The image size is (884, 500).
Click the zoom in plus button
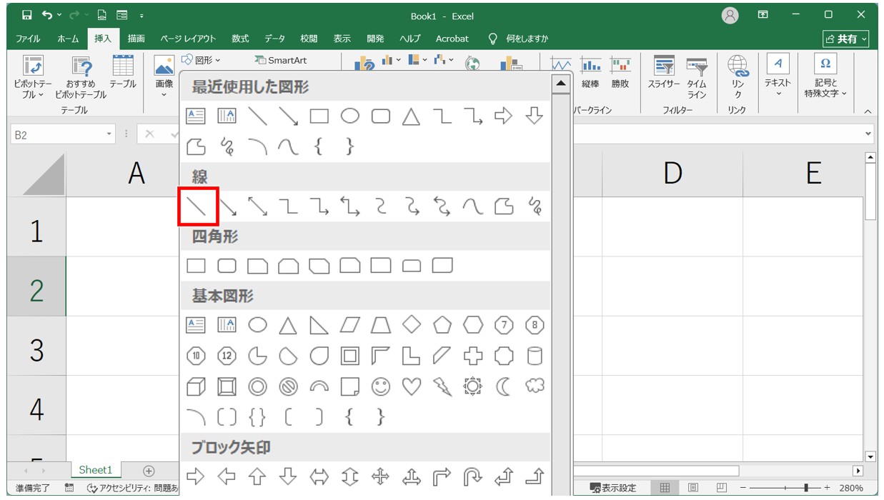tap(828, 488)
